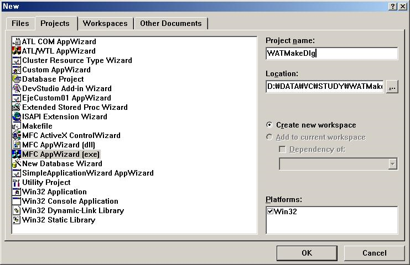This screenshot has width=410, height=265.
Task: Select Add to current workspace option
Action: click(269, 137)
